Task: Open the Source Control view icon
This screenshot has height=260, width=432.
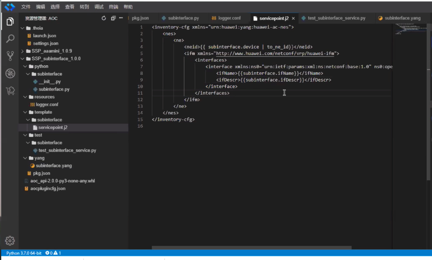Action: click(10, 56)
